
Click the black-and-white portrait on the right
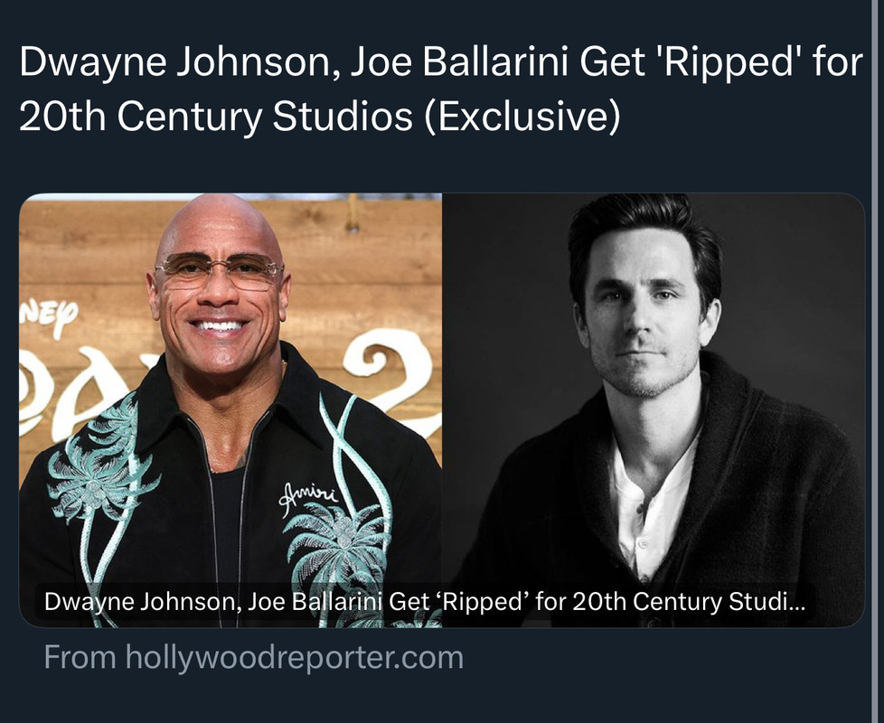[654, 410]
